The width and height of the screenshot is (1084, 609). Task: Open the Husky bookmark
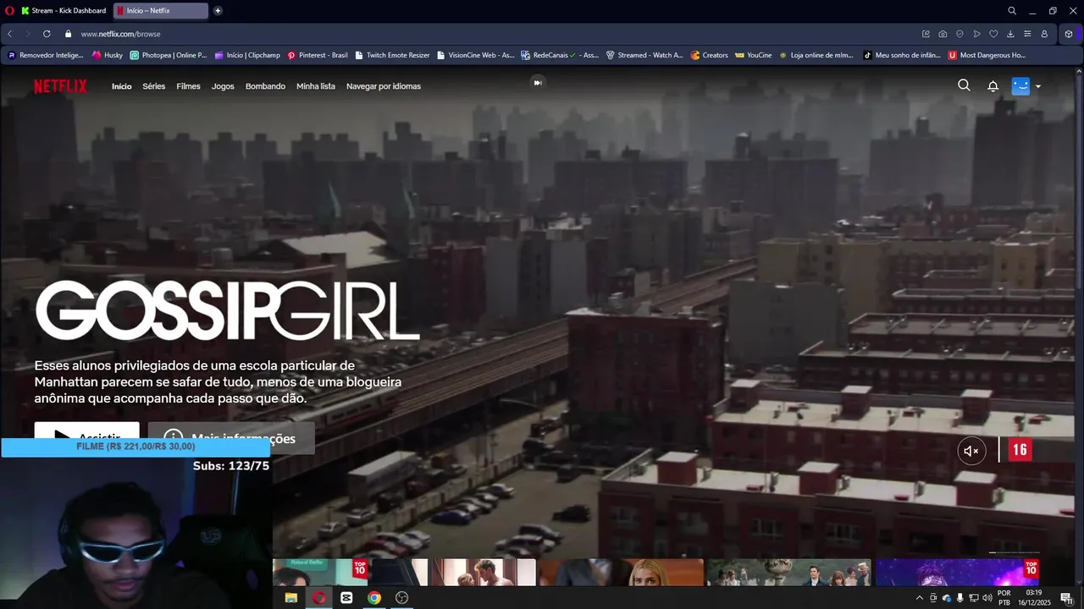click(108, 55)
